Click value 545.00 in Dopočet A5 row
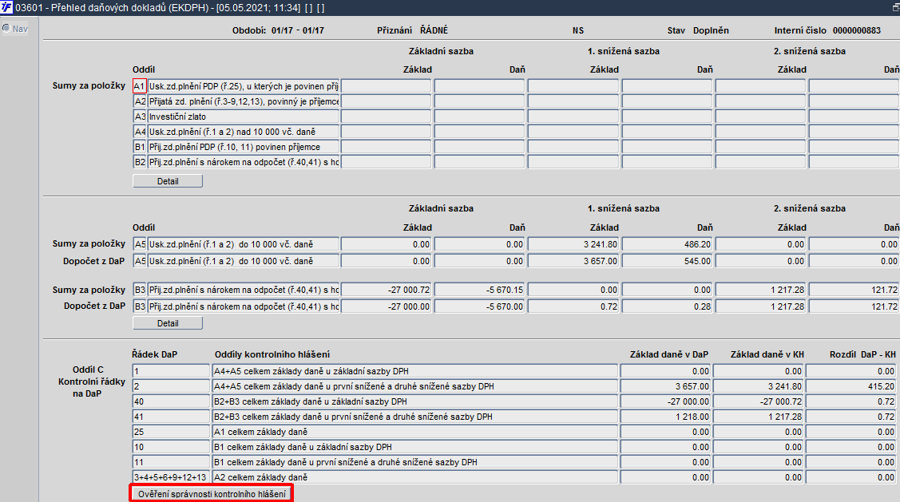The height and width of the screenshot is (502, 900). pyautogui.click(x=667, y=261)
